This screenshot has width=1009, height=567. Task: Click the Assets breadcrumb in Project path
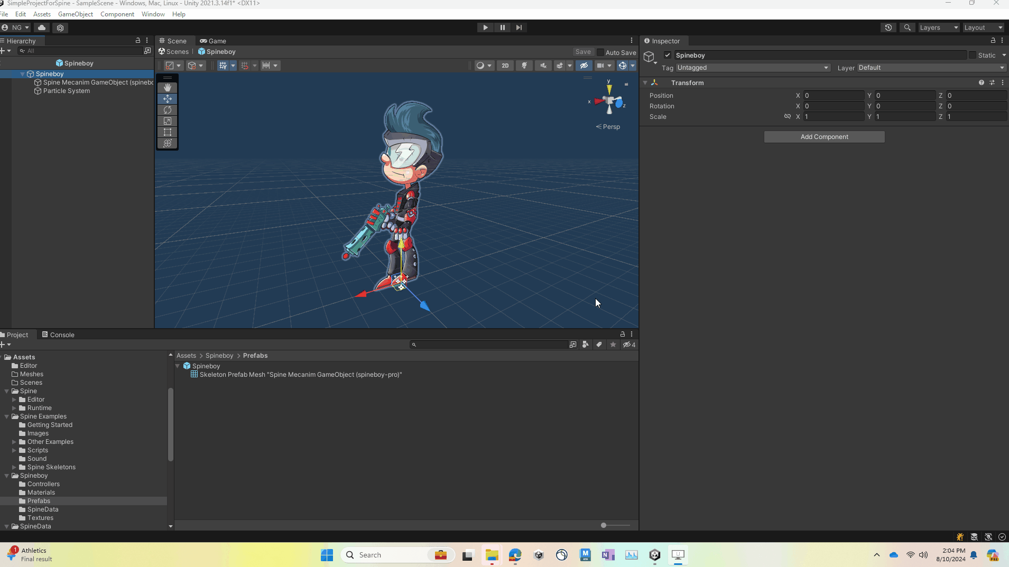[x=186, y=356]
